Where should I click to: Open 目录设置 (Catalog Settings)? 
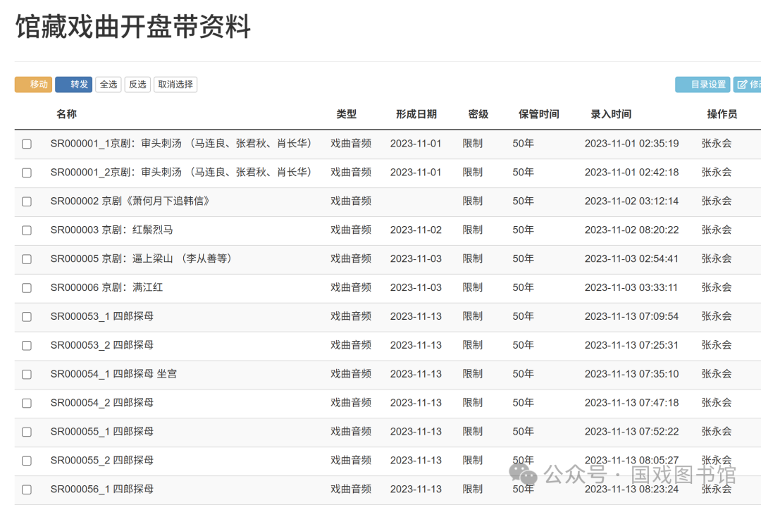pos(702,85)
